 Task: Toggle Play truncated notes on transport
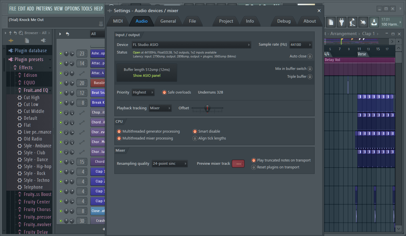[254, 160]
